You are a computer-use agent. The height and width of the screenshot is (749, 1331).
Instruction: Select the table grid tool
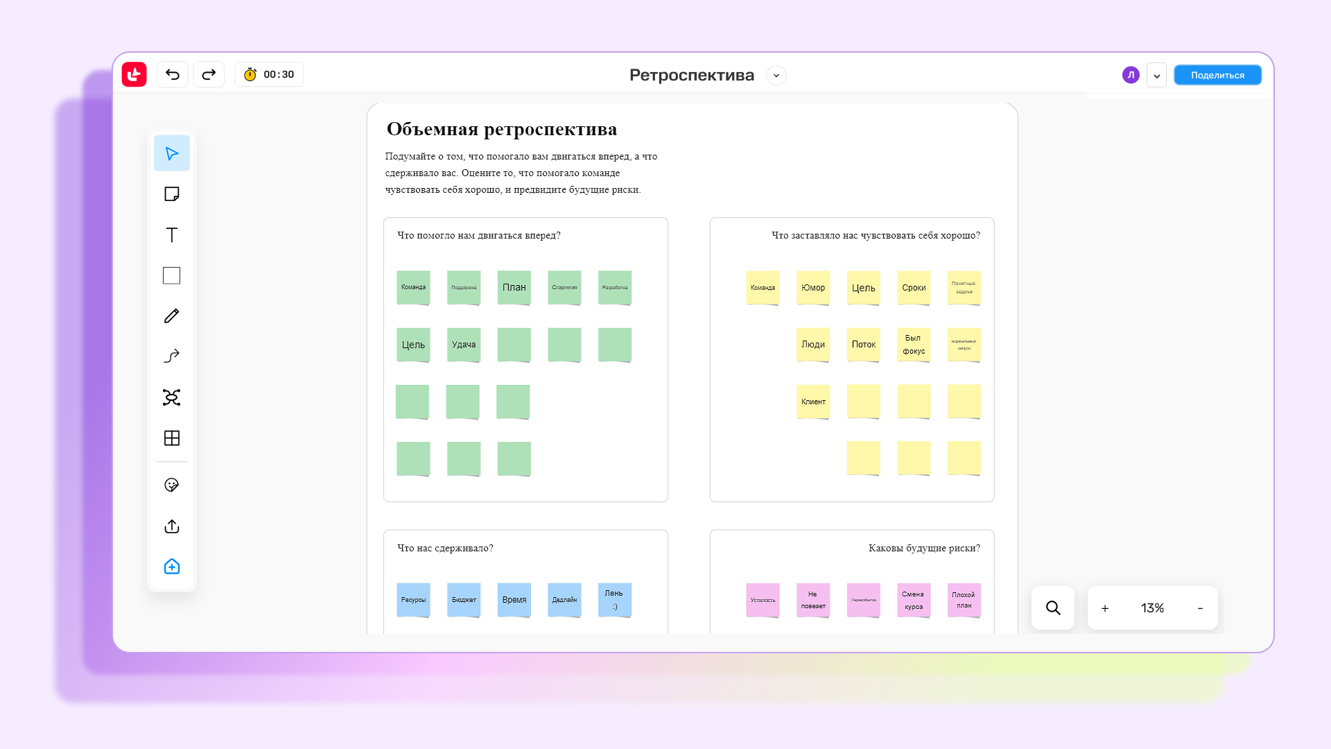tap(172, 438)
